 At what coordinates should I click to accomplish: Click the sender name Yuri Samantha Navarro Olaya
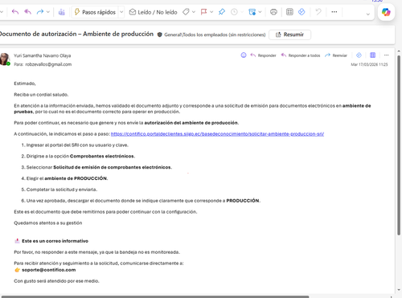[43, 55]
